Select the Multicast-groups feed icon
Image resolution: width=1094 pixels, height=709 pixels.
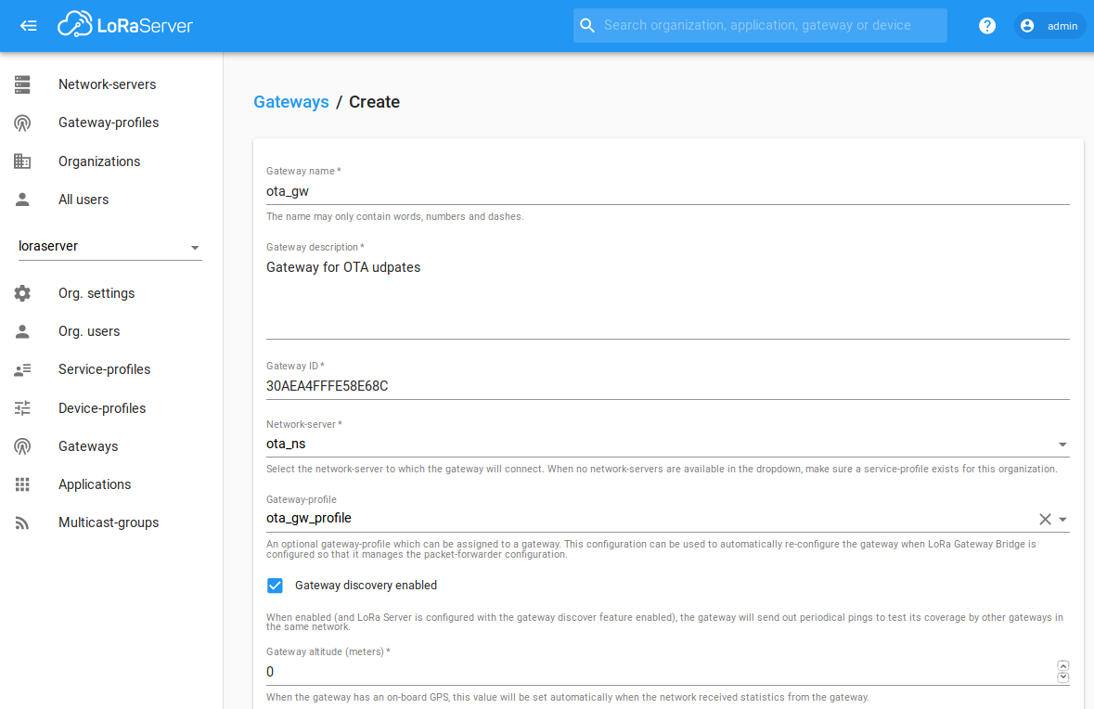click(x=20, y=522)
